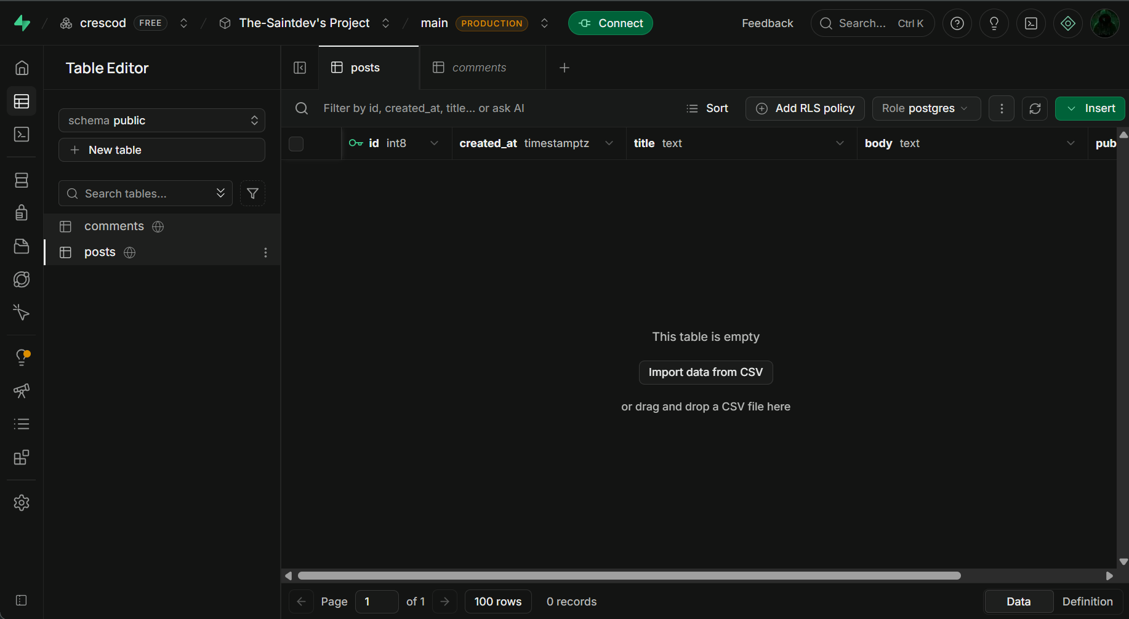Open the Edge Functions sidebar icon
The width and height of the screenshot is (1129, 619).
coord(22,279)
